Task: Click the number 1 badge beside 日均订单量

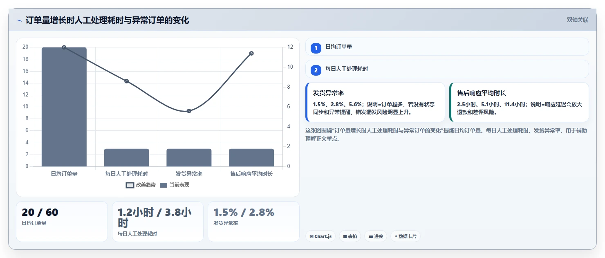Action: click(316, 48)
